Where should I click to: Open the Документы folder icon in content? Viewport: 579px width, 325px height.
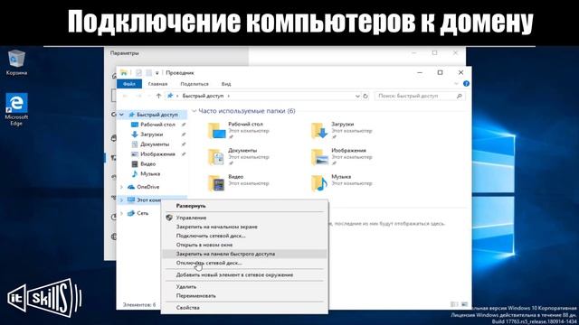pyautogui.click(x=216, y=157)
